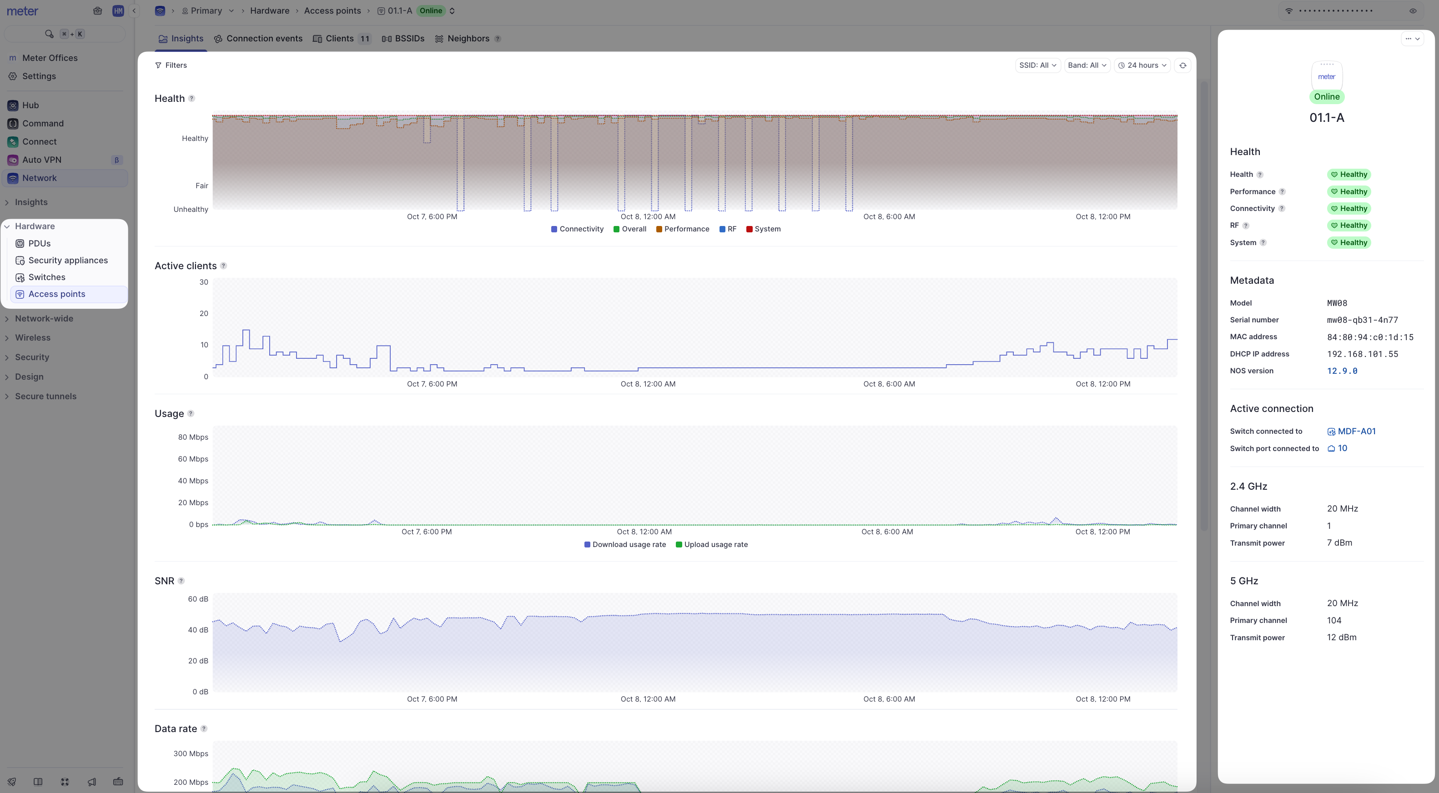Viewport: 1439px width, 793px height.
Task: Click the search icon in the sidebar
Action: pyautogui.click(x=49, y=34)
